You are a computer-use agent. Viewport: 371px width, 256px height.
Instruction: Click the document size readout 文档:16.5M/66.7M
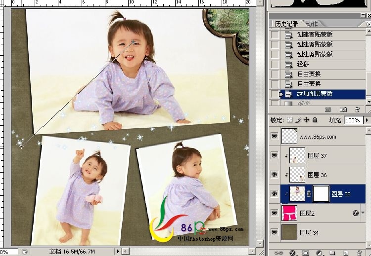(x=72, y=252)
